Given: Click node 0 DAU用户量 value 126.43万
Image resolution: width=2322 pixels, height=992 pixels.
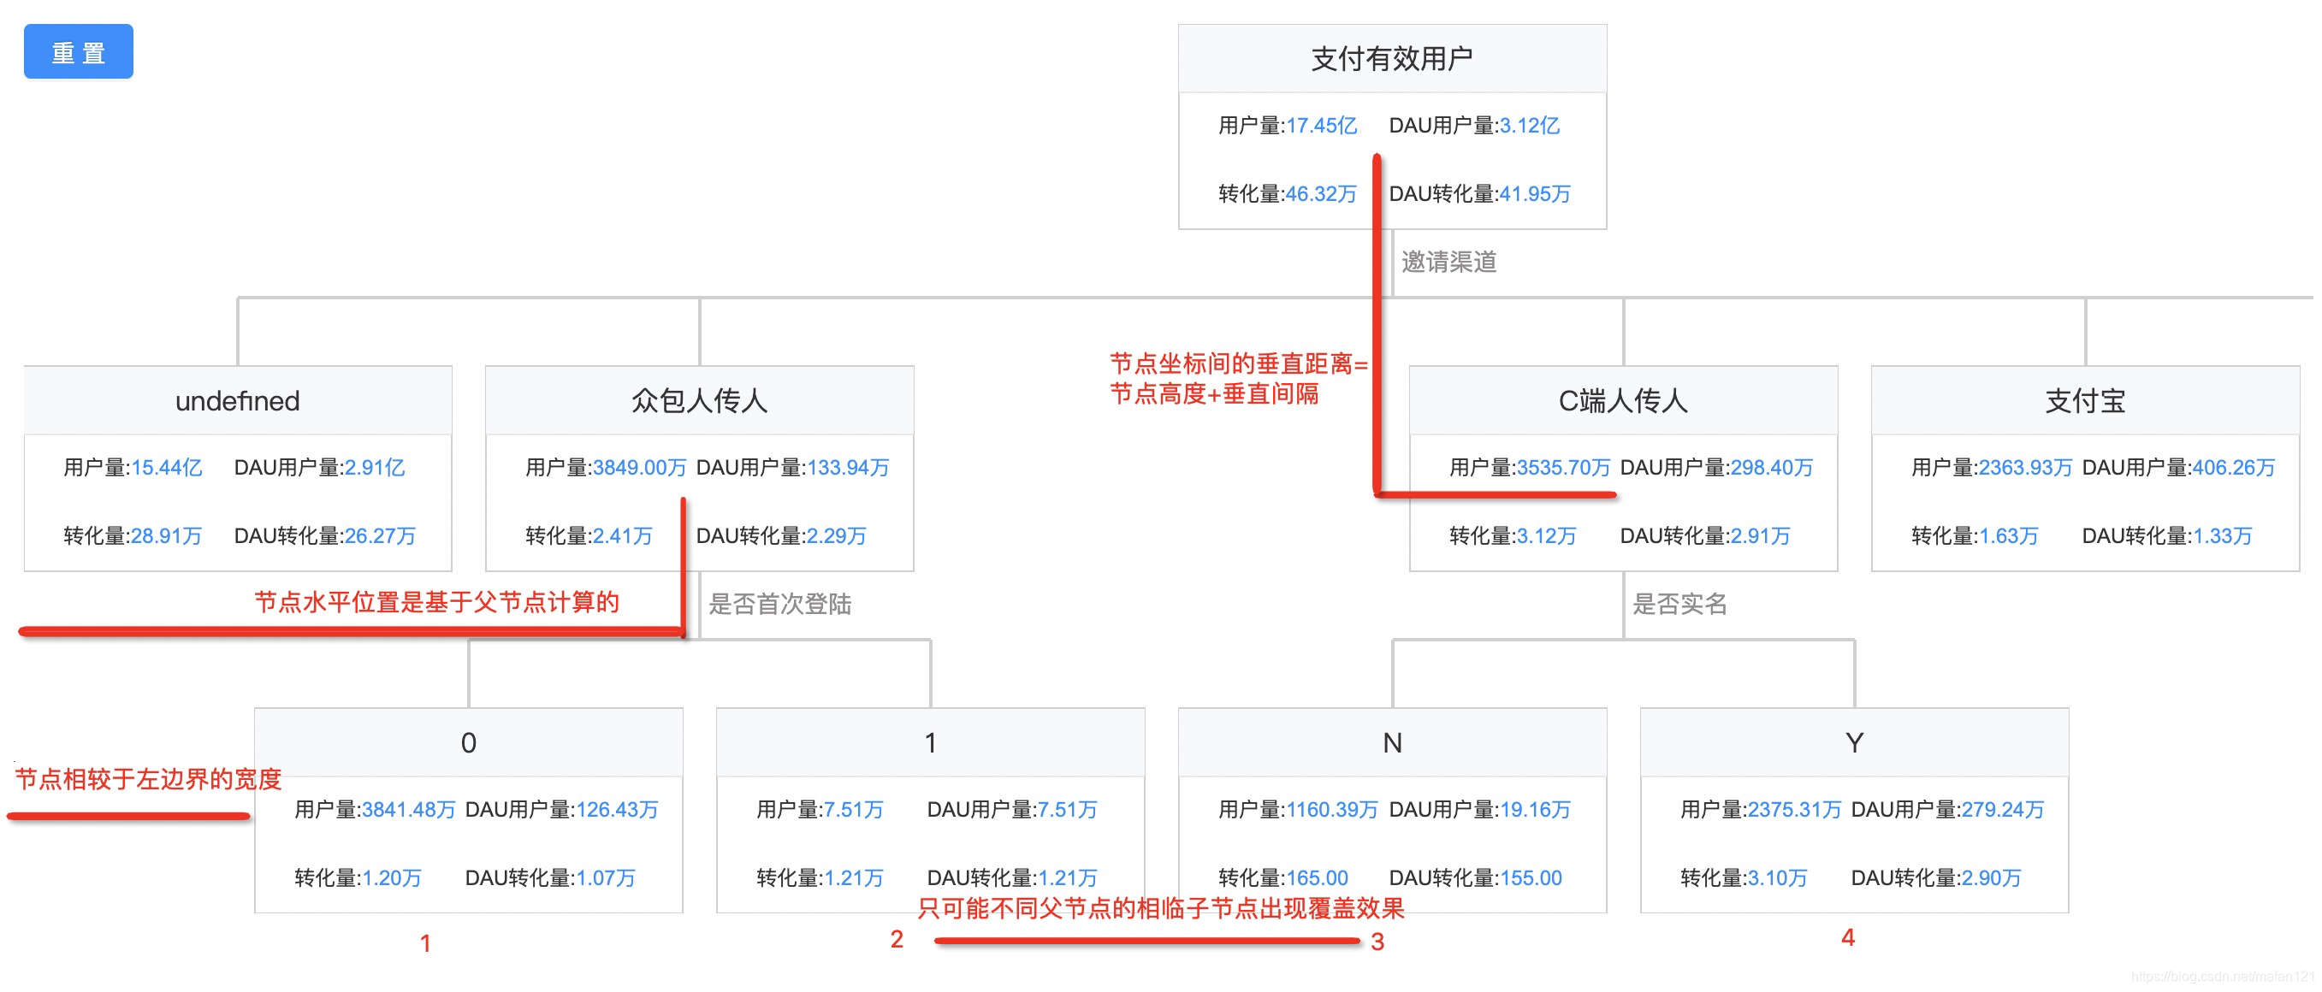Looking at the screenshot, I should click(x=618, y=810).
